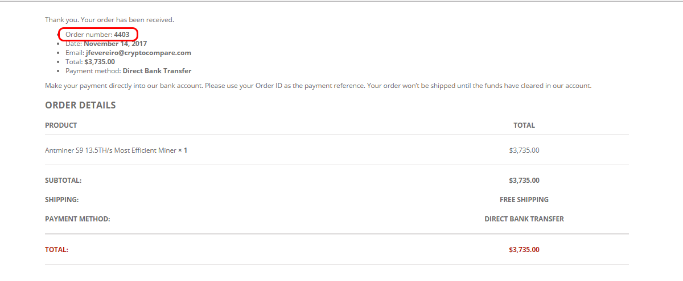This screenshot has width=683, height=281.
Task: Click the red Total label
Action: coord(56,249)
